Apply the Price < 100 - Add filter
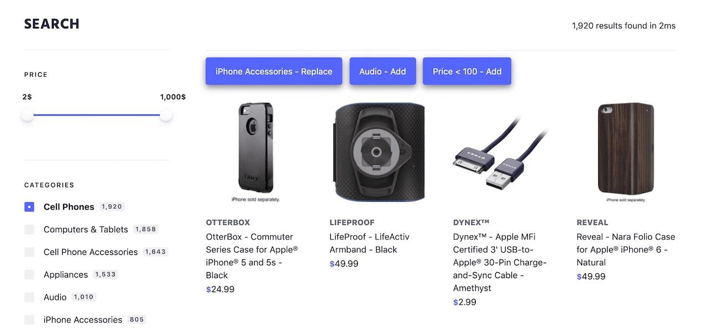Viewport: 709px width, 332px height. (466, 71)
